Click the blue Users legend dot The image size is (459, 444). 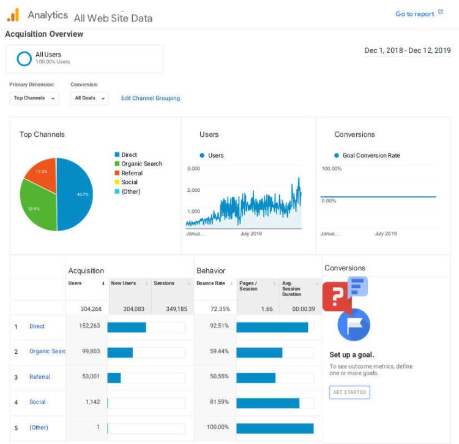coord(203,156)
